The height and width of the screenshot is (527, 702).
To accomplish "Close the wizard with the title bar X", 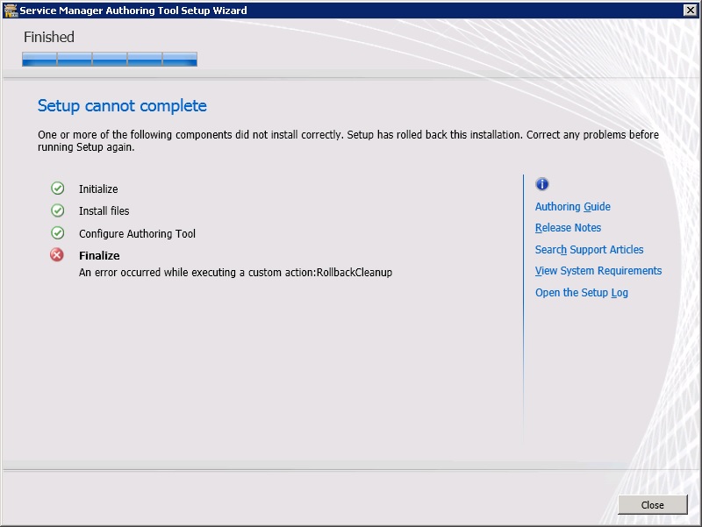I will (690, 10).
